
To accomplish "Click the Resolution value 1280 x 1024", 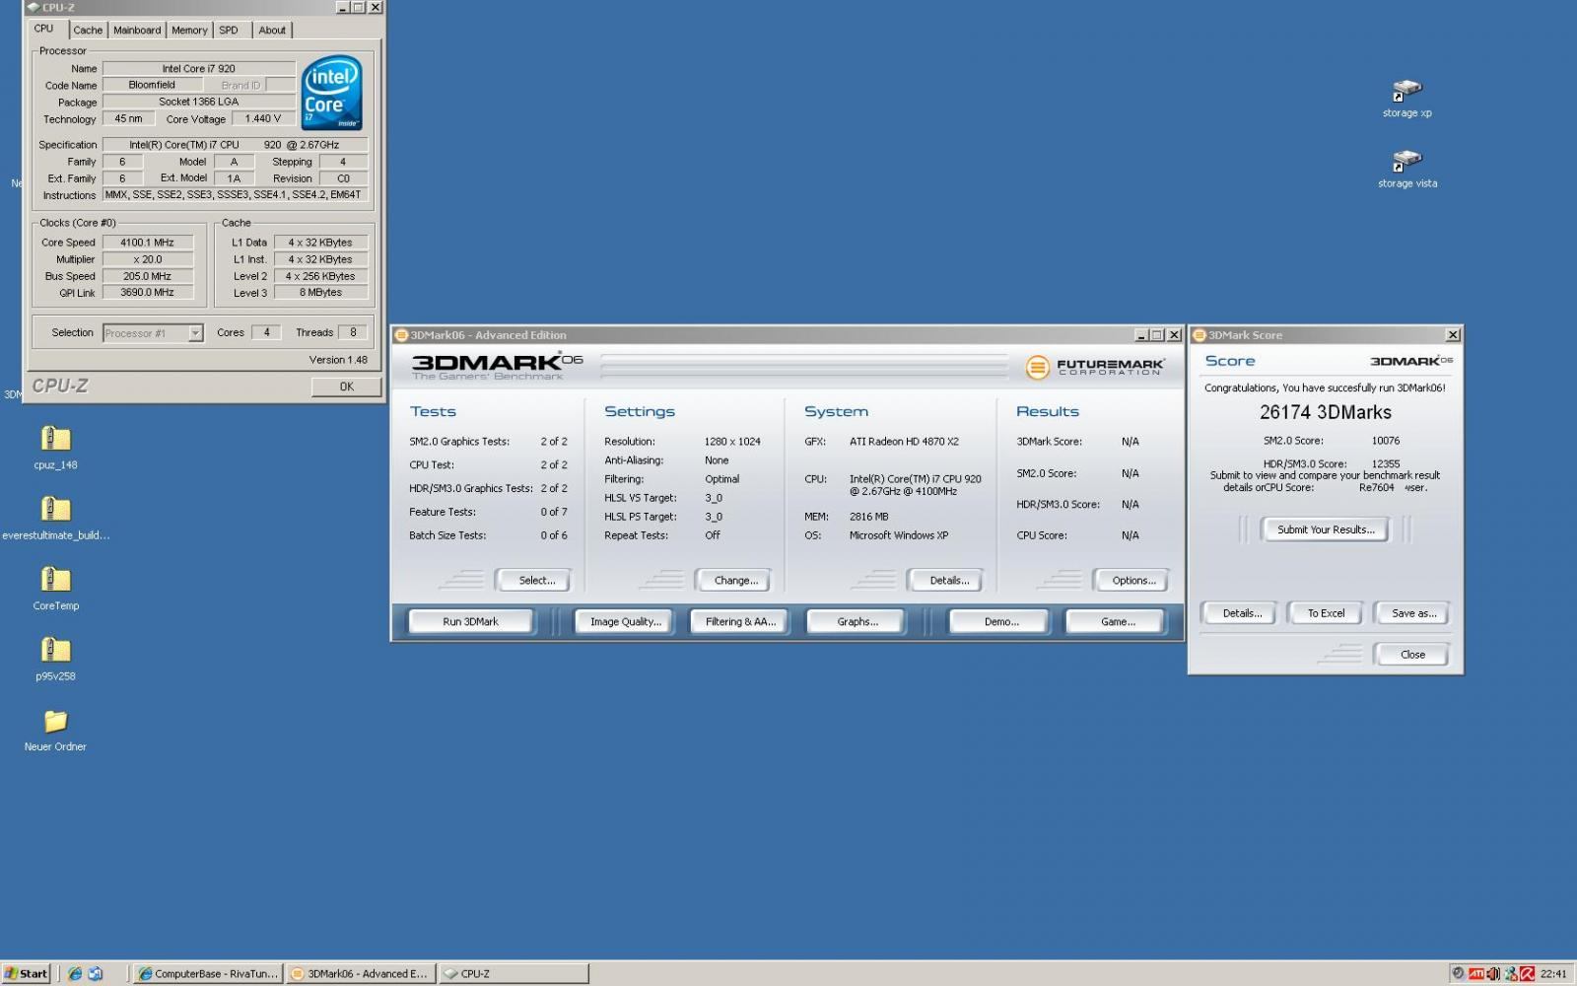I will tap(732, 442).
